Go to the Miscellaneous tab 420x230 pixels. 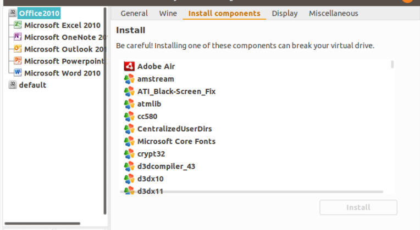pos(333,13)
